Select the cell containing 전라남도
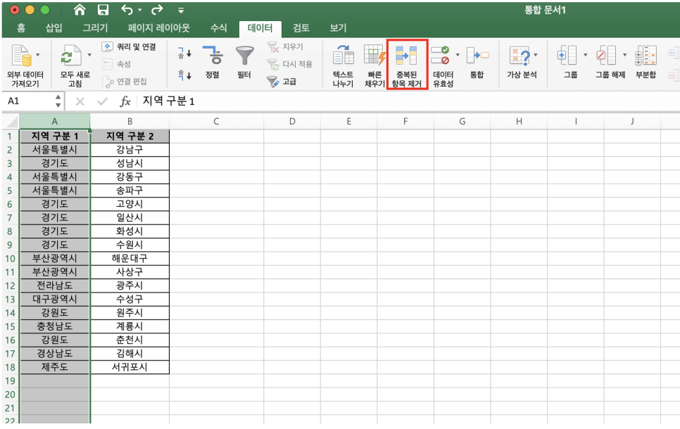The width and height of the screenshot is (680, 429). pyautogui.click(x=55, y=286)
